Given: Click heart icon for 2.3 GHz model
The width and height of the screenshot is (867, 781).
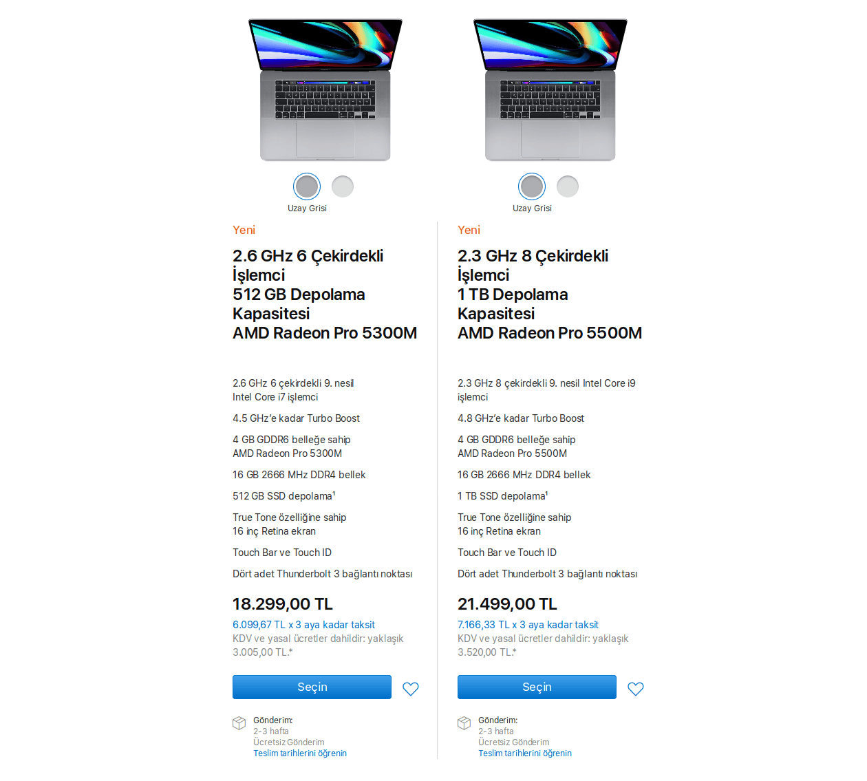Looking at the screenshot, I should (636, 689).
